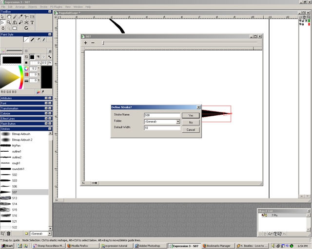Click Yes in Define Stroke dialog
The image size is (312, 249).
tap(191, 115)
